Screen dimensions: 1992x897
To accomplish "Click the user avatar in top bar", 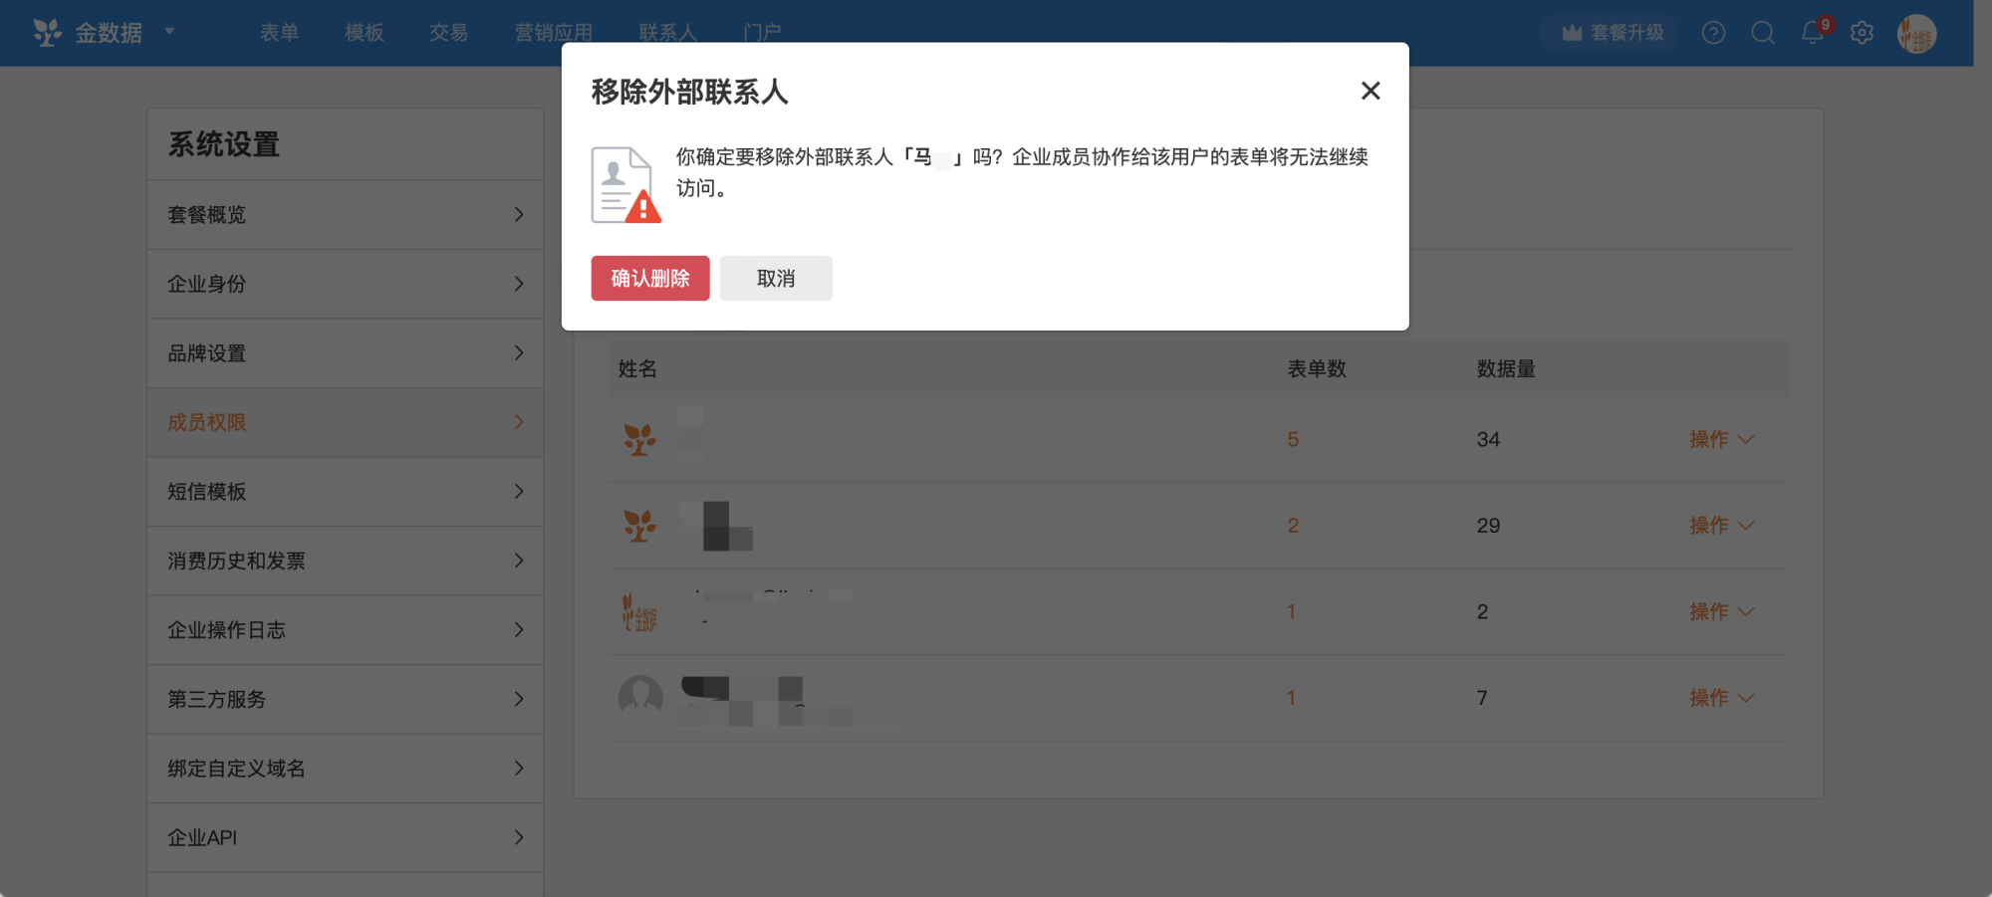I will click(1916, 34).
